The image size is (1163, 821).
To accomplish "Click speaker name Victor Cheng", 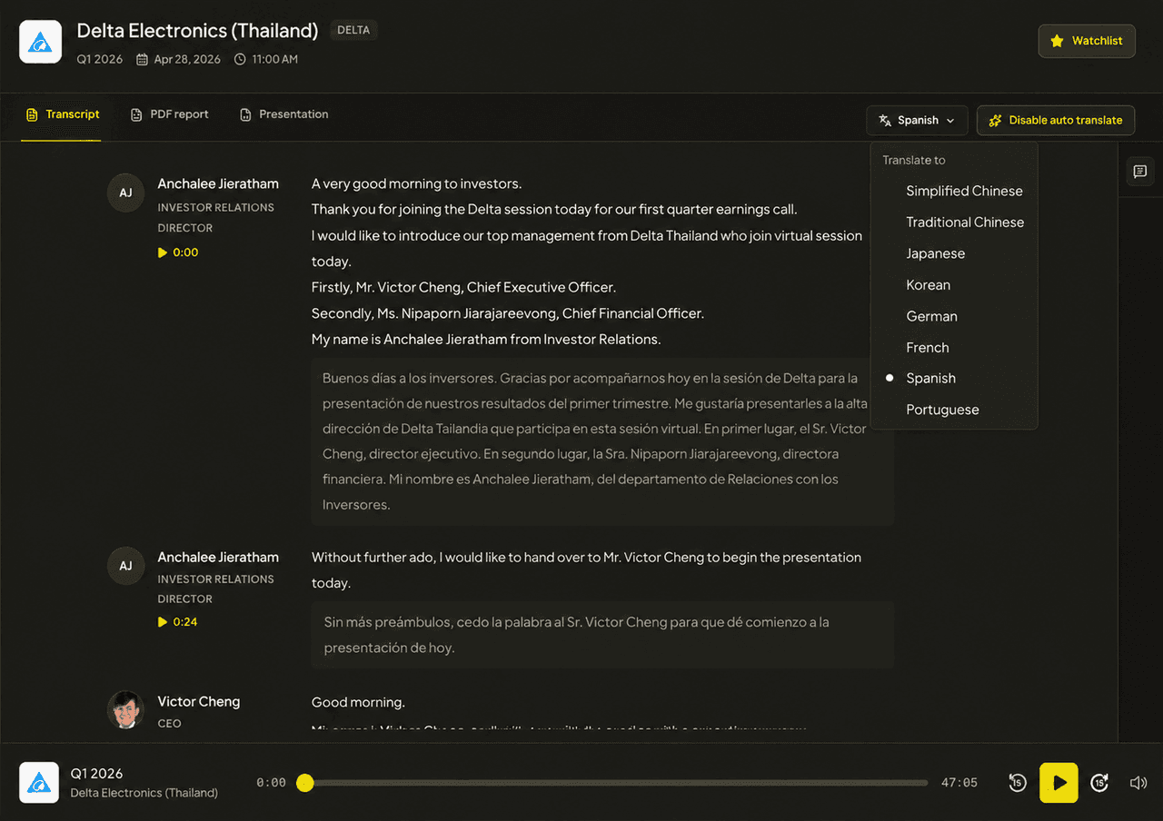I will tap(199, 702).
